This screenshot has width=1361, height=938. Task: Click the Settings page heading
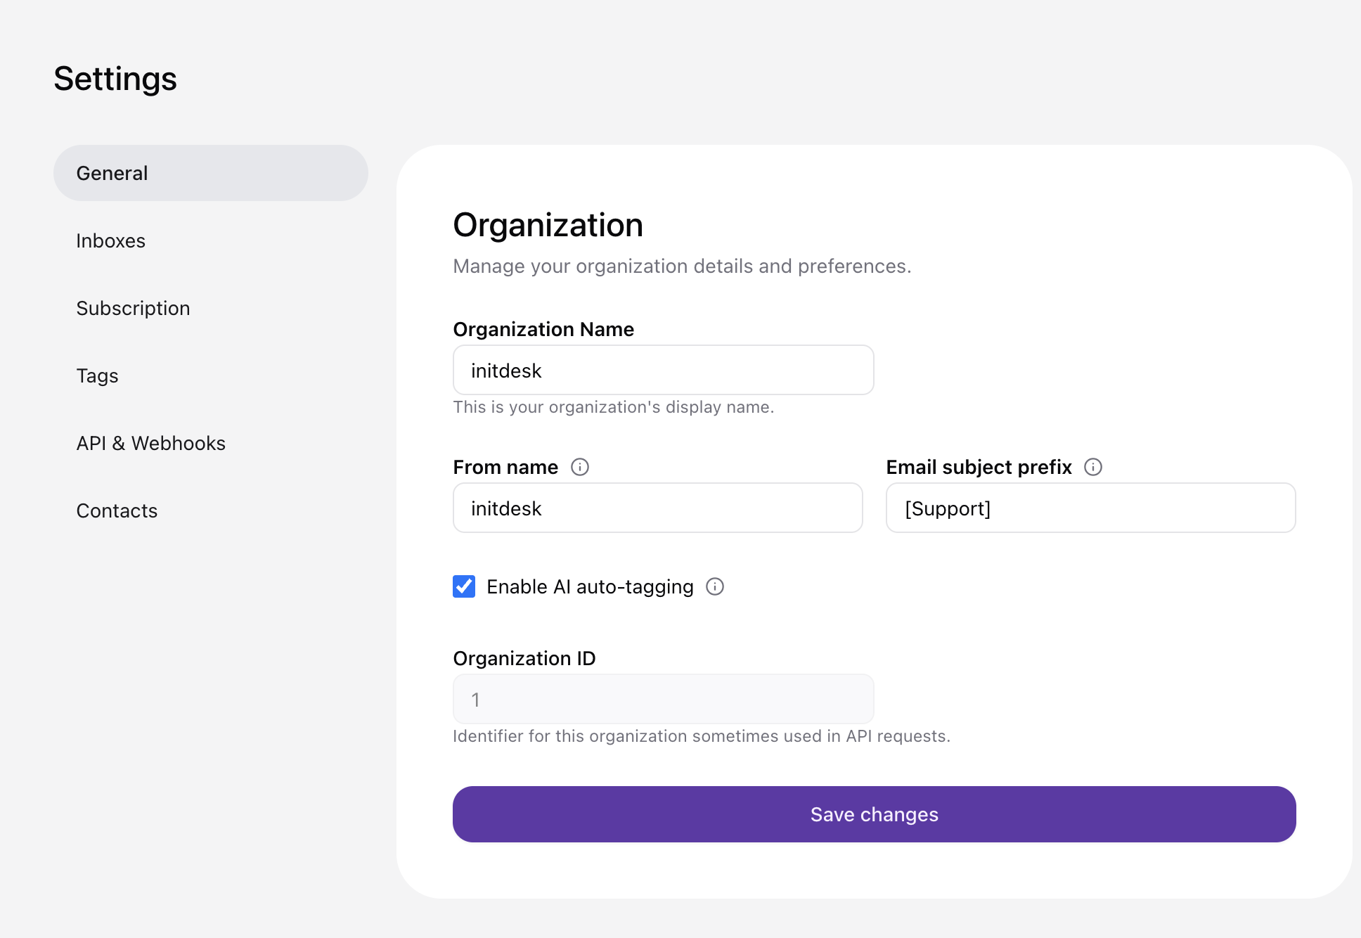(x=115, y=79)
